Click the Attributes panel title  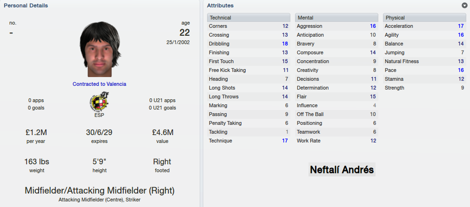pos(220,6)
